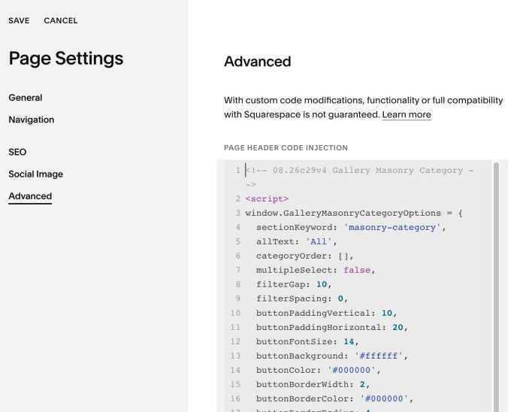Switch to the Social Image tab
Viewport: 526px width, 412px height.
pyautogui.click(x=36, y=174)
